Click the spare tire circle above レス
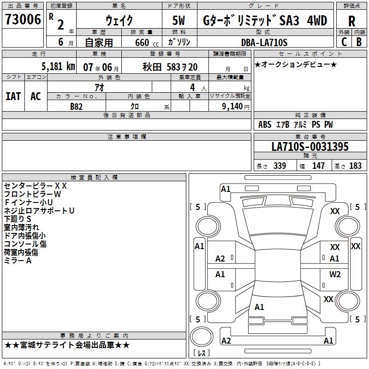 click(202, 337)
